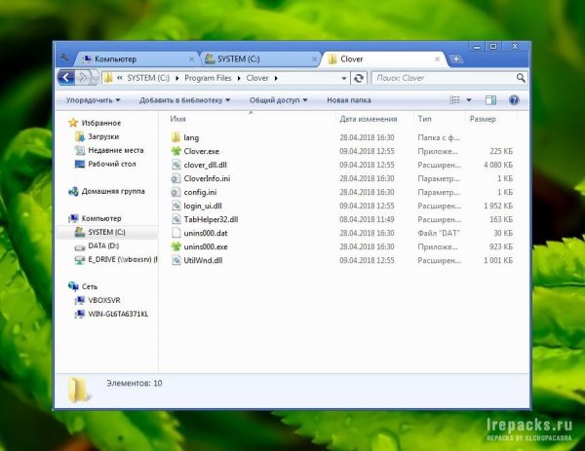The image size is (585, 451).
Task: Click the search magnifier icon
Action: click(521, 78)
